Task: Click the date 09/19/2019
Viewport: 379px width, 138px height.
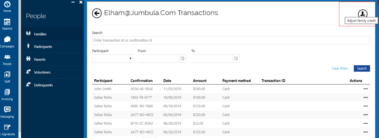Action: 172,106
